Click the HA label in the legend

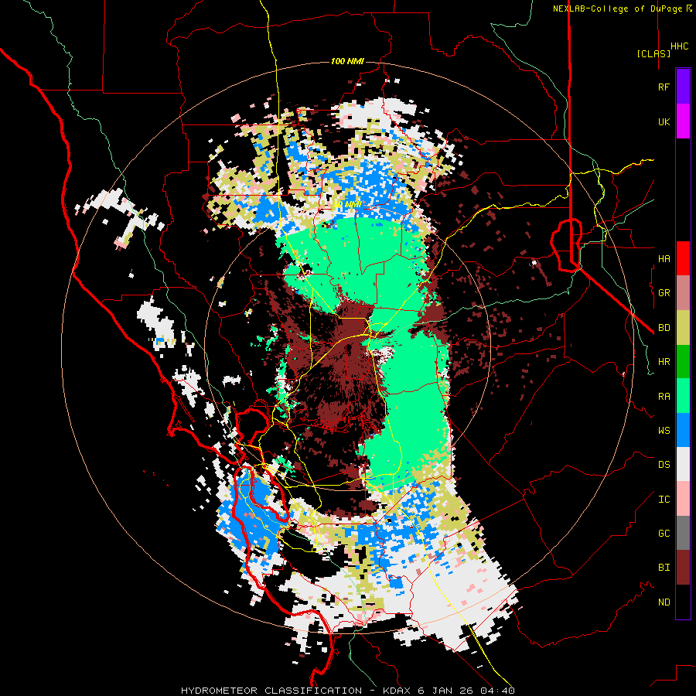(664, 259)
